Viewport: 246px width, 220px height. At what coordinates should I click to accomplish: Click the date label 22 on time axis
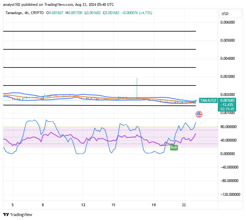pyautogui.click(x=184, y=205)
